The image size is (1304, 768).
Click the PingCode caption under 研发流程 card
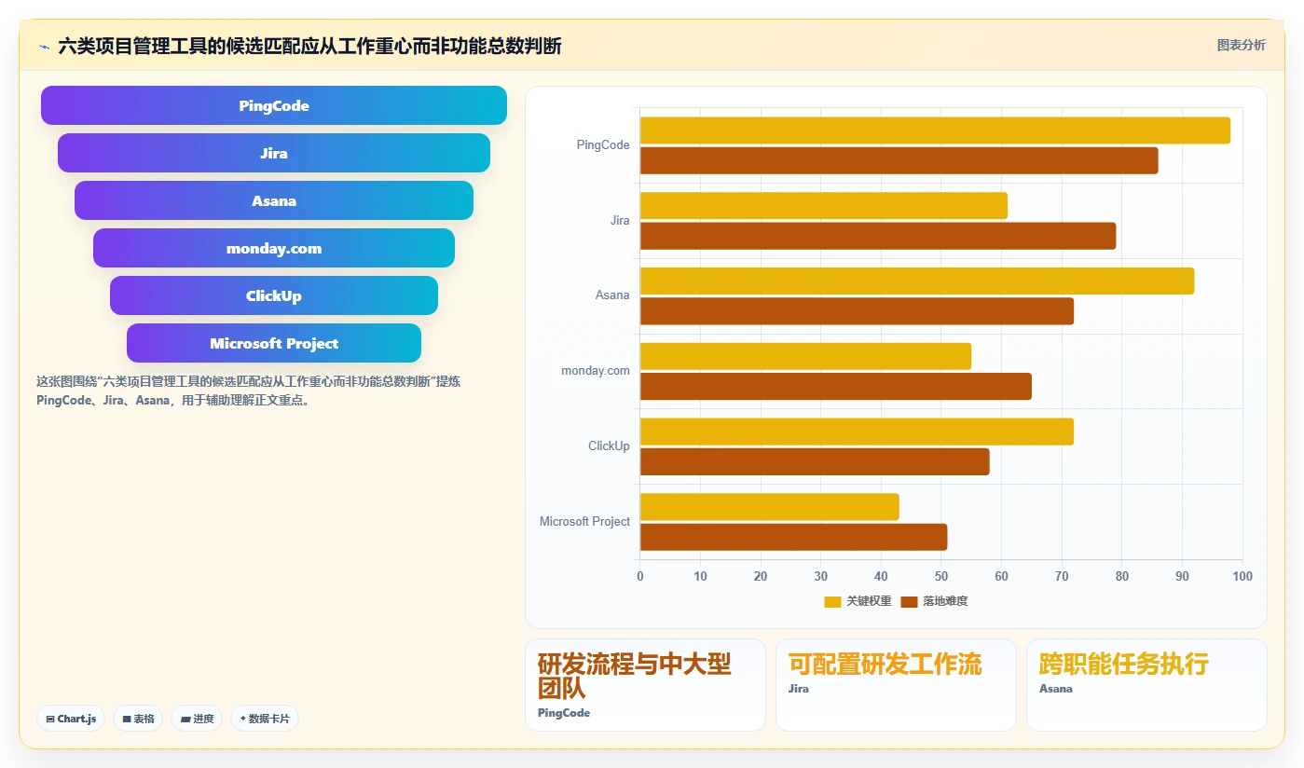pos(564,713)
